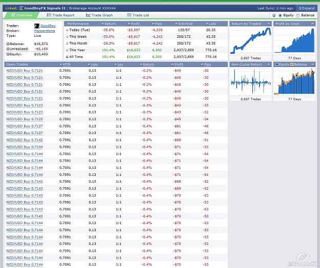Switch to the Trade Report tab
This screenshot has height=268, width=320.
pos(60,15)
